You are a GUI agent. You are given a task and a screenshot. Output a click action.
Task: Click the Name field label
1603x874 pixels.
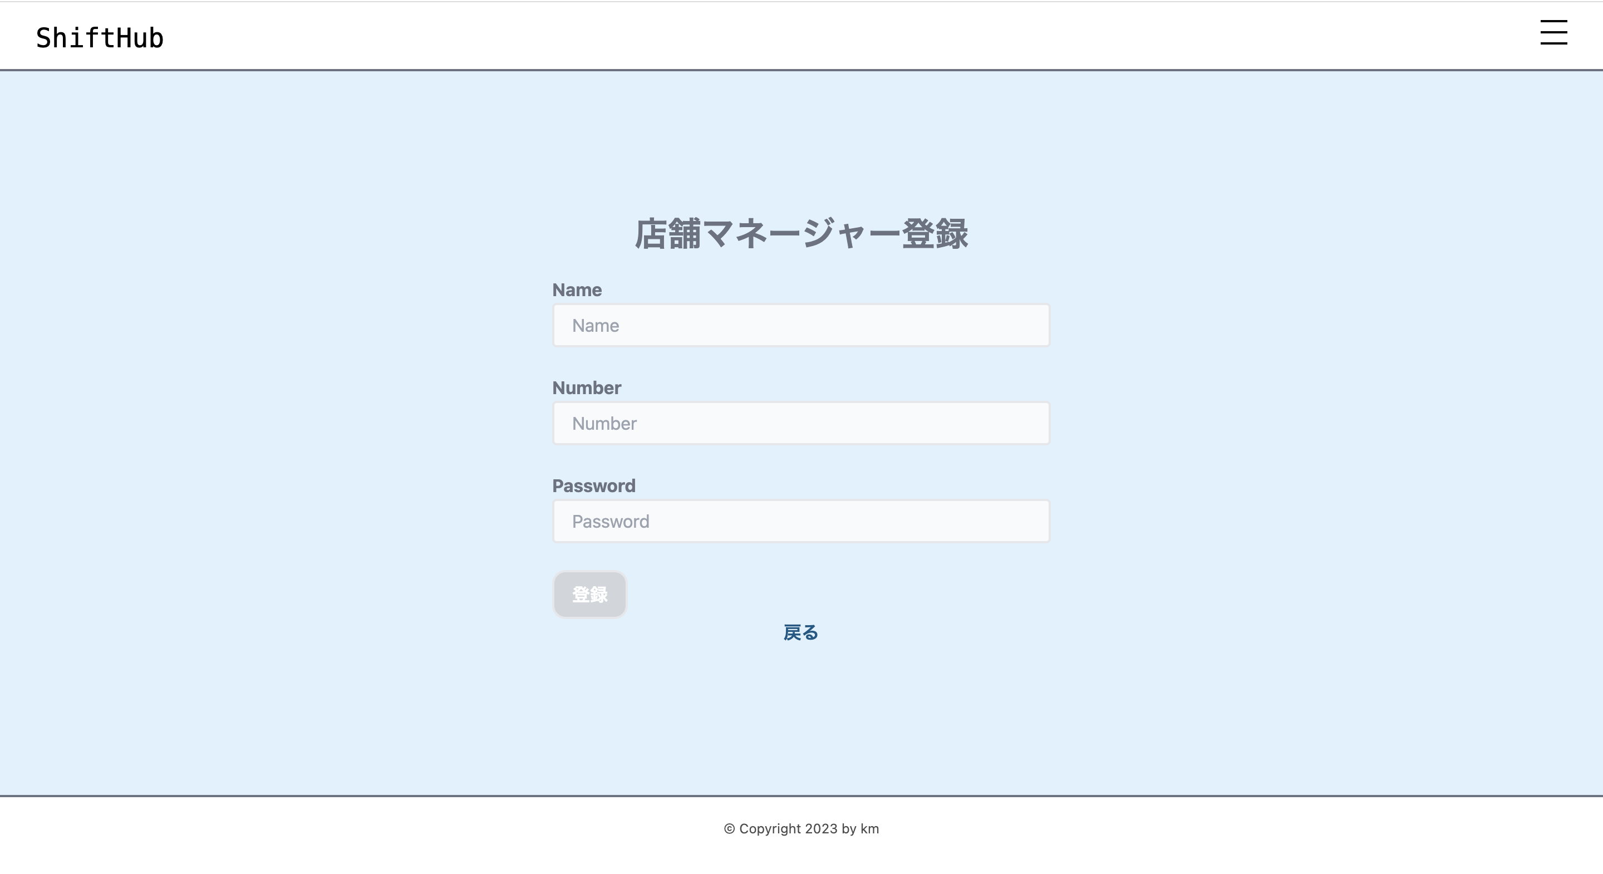[x=577, y=289]
